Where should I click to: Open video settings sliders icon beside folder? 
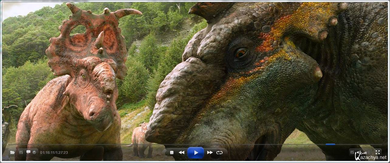click(x=21, y=152)
